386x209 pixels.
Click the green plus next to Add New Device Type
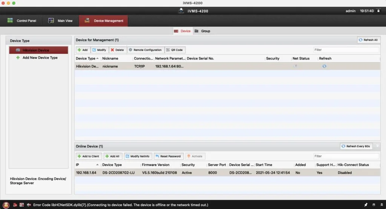pos(18,58)
